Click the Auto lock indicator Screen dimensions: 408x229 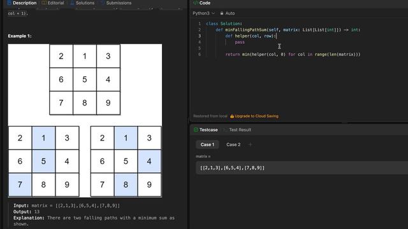click(228, 13)
